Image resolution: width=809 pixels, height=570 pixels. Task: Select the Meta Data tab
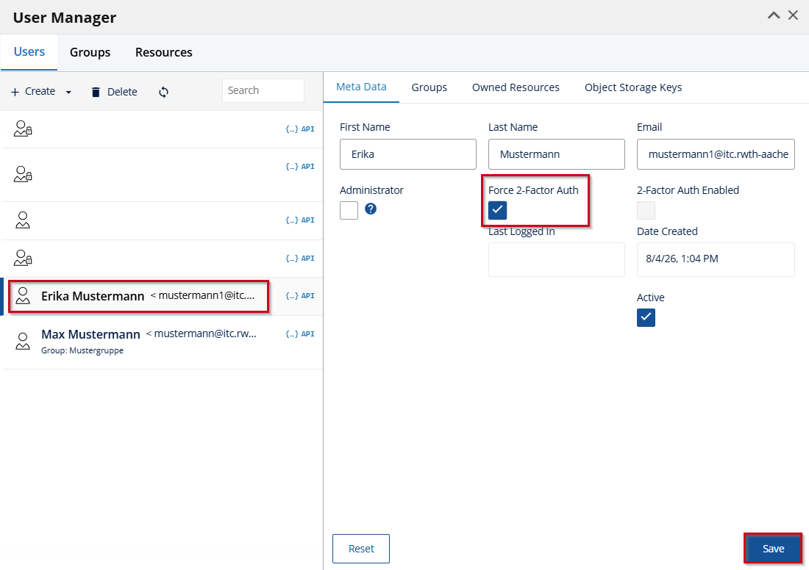(x=361, y=87)
